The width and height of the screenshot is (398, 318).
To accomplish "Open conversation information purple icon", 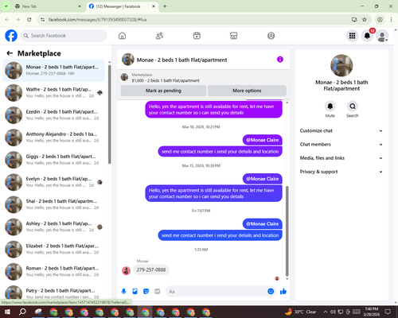I will pyautogui.click(x=280, y=60).
